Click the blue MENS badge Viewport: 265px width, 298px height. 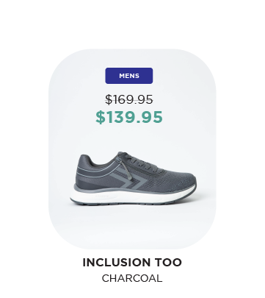click(x=129, y=76)
